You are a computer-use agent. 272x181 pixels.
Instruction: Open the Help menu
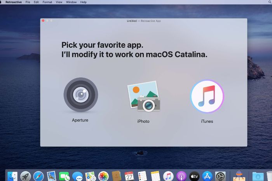coord(83,2)
